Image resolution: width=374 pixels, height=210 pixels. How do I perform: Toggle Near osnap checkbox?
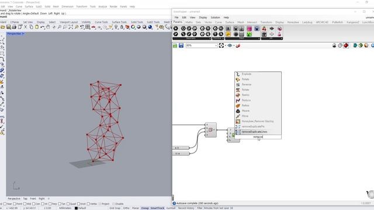[5, 204]
